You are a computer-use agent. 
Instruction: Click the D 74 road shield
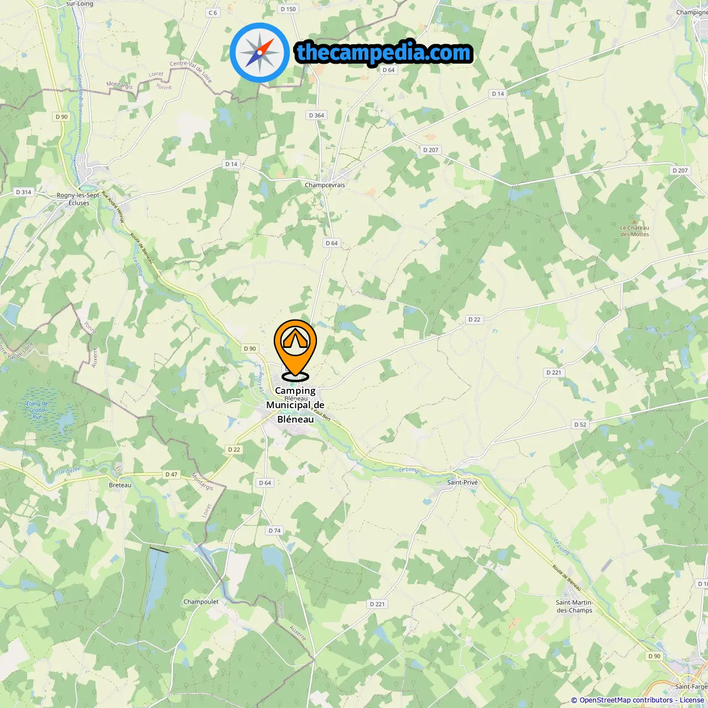275,530
